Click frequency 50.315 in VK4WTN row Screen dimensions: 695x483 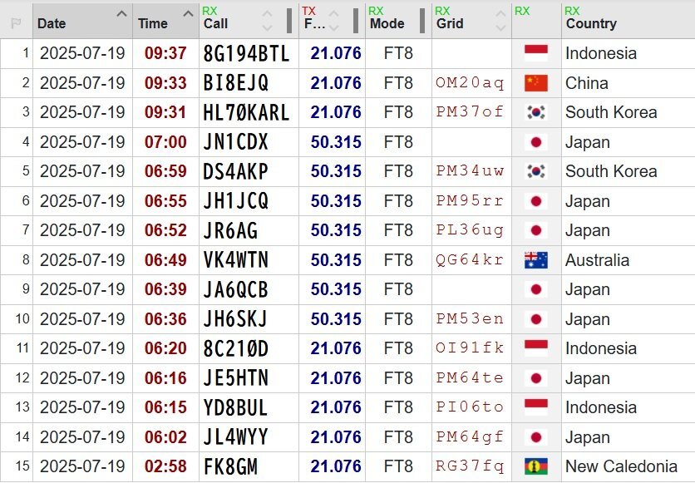click(x=336, y=260)
